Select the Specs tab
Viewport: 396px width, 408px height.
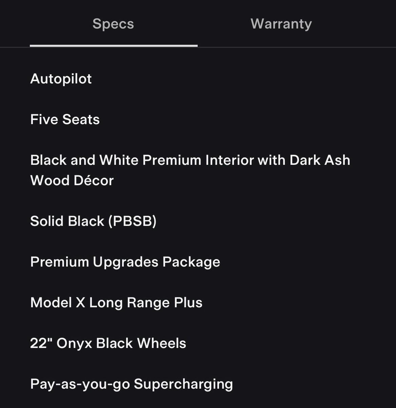click(x=113, y=24)
